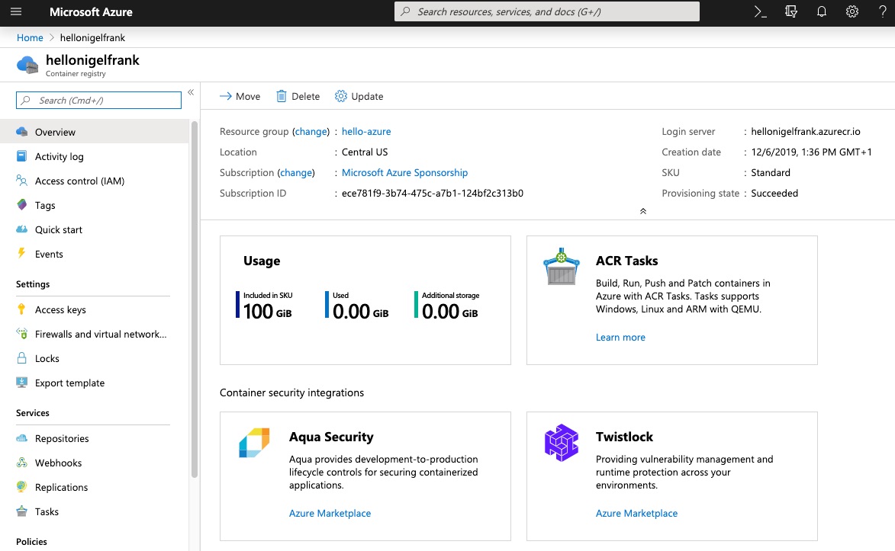Click the Microsoft Azure portal title
The width and height of the screenshot is (895, 551).
pyautogui.click(x=91, y=12)
